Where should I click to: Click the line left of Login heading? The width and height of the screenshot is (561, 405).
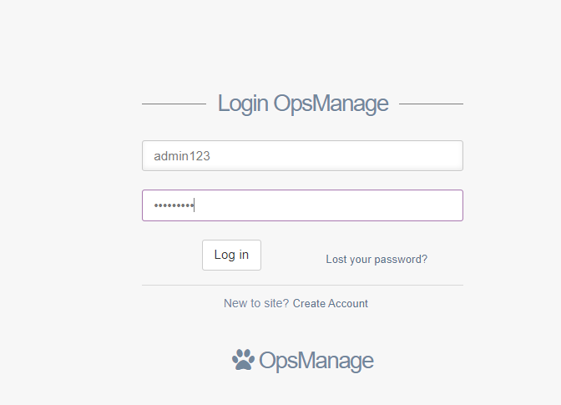(x=174, y=104)
